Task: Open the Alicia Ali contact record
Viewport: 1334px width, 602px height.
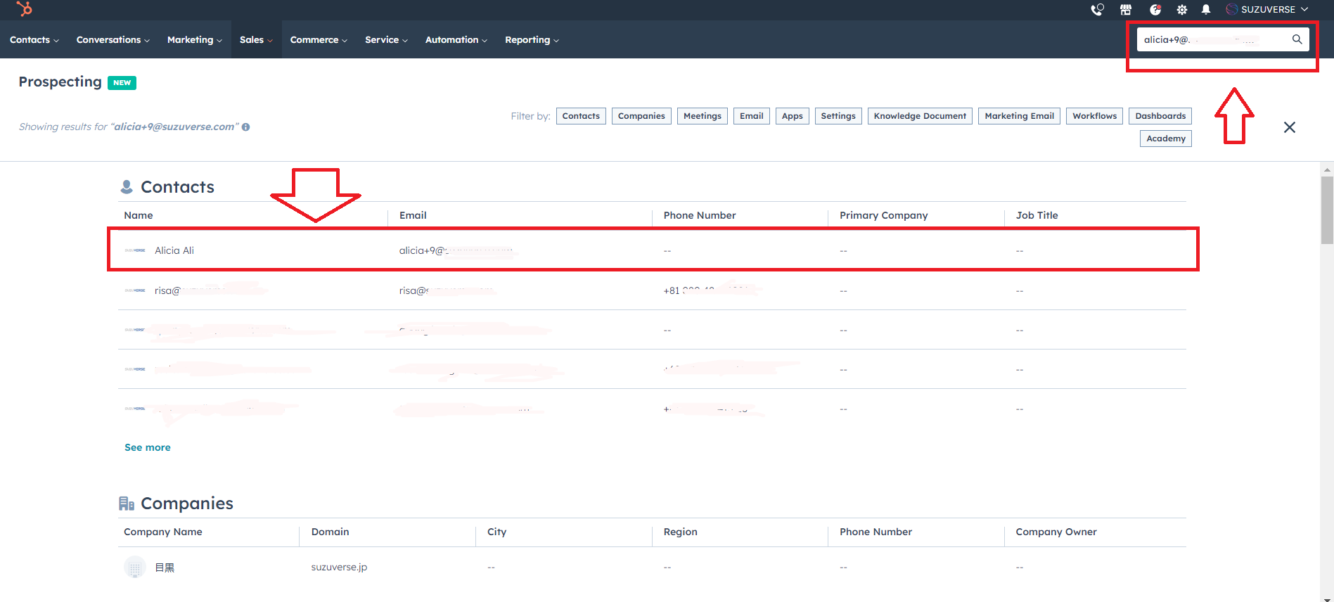Action: (174, 250)
